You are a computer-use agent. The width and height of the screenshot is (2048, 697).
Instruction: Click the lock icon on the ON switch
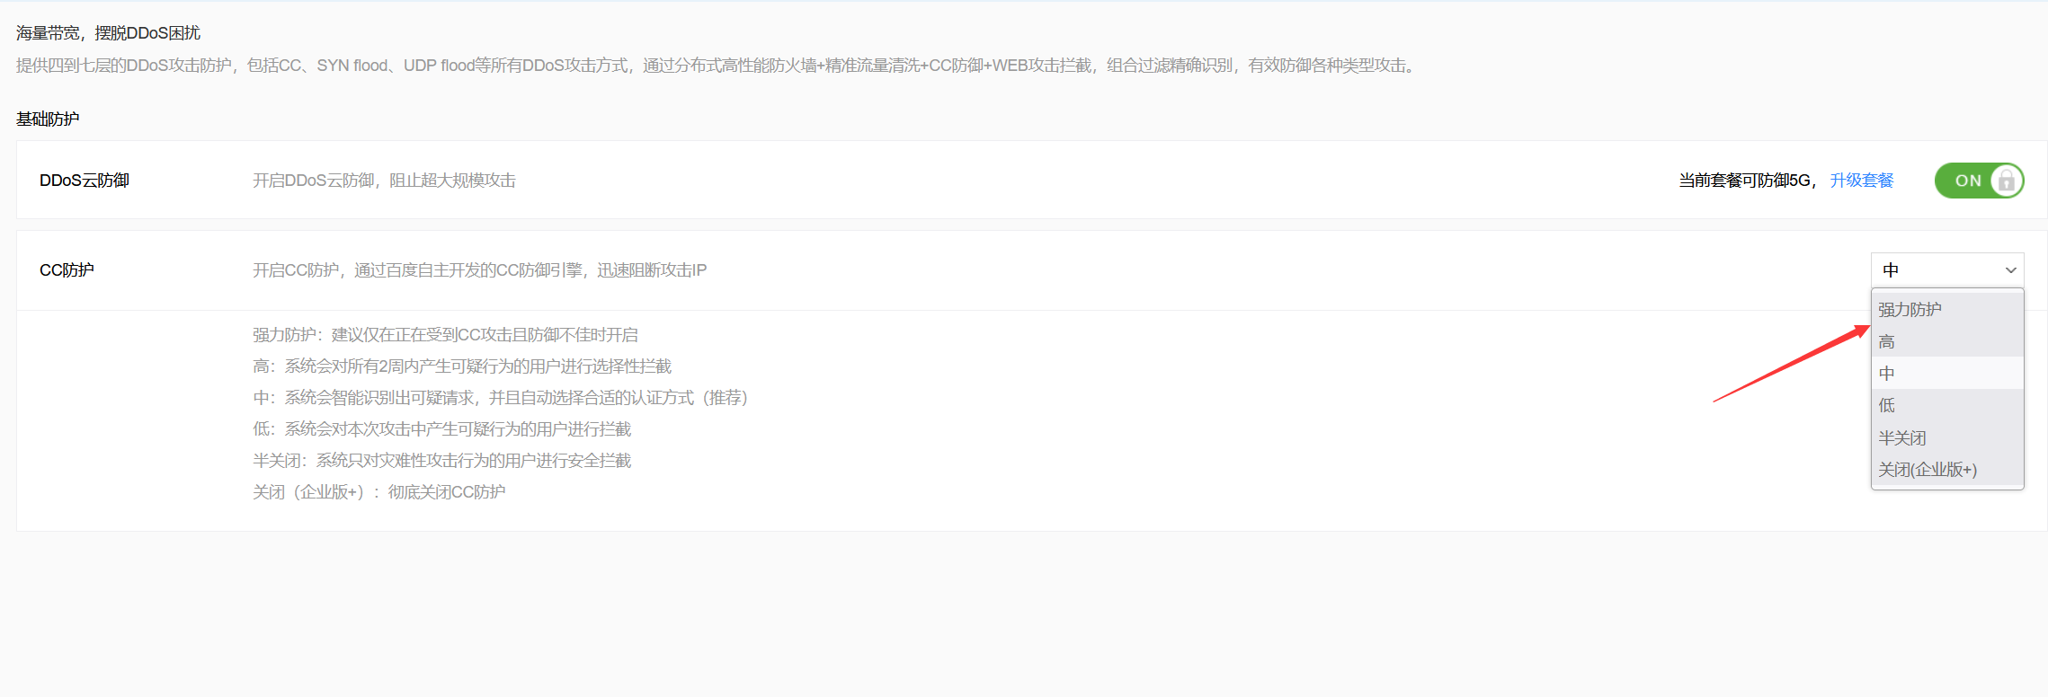(2007, 181)
